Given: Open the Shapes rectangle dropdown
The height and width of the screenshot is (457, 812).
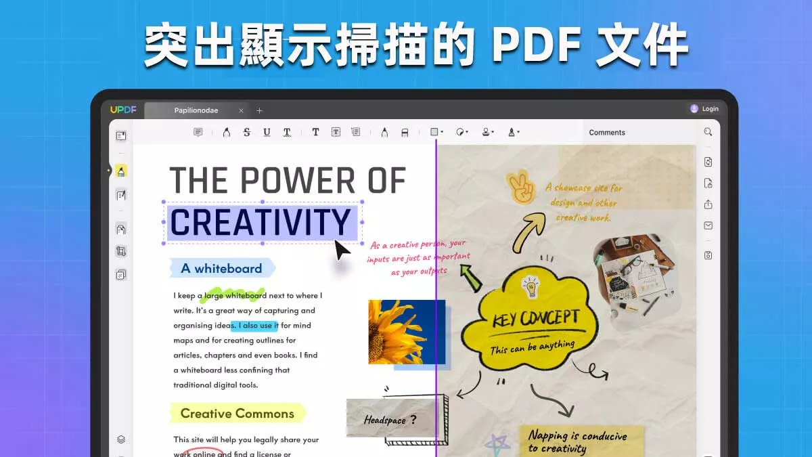Looking at the screenshot, I should click(x=437, y=133).
